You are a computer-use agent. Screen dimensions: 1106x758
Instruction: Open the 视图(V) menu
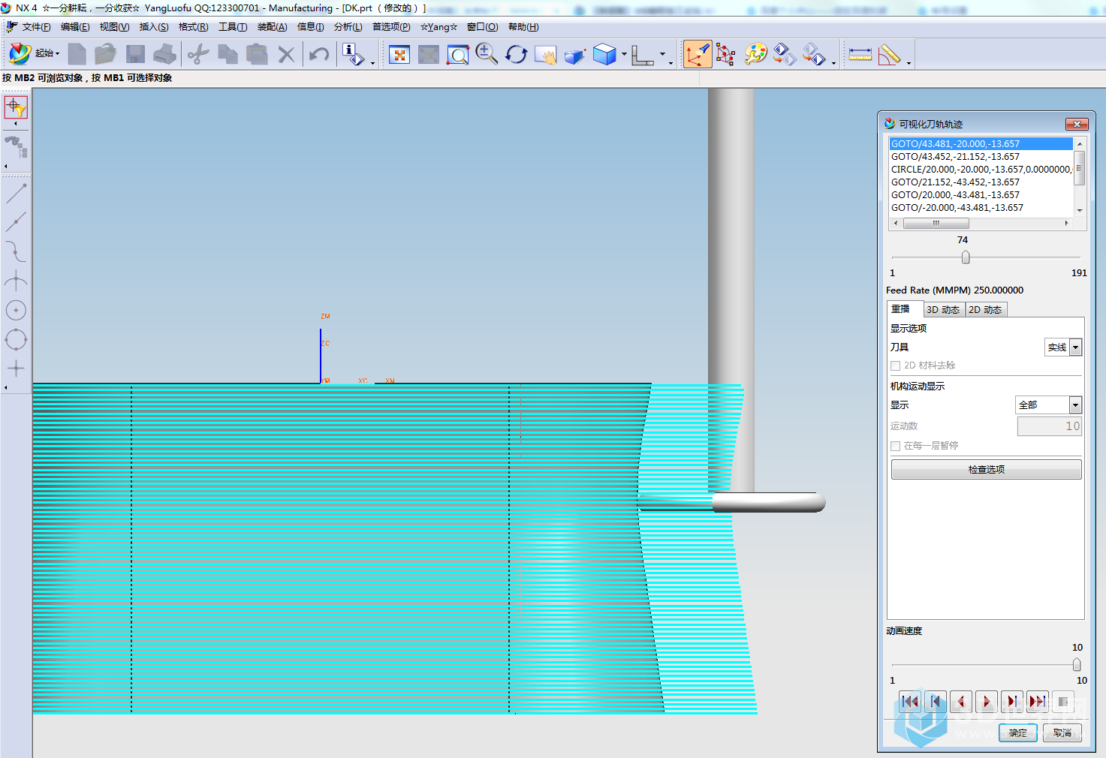114,27
